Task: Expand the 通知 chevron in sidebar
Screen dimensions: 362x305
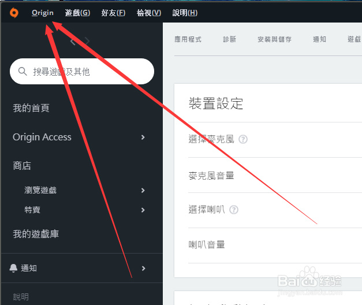Action: coord(143,268)
